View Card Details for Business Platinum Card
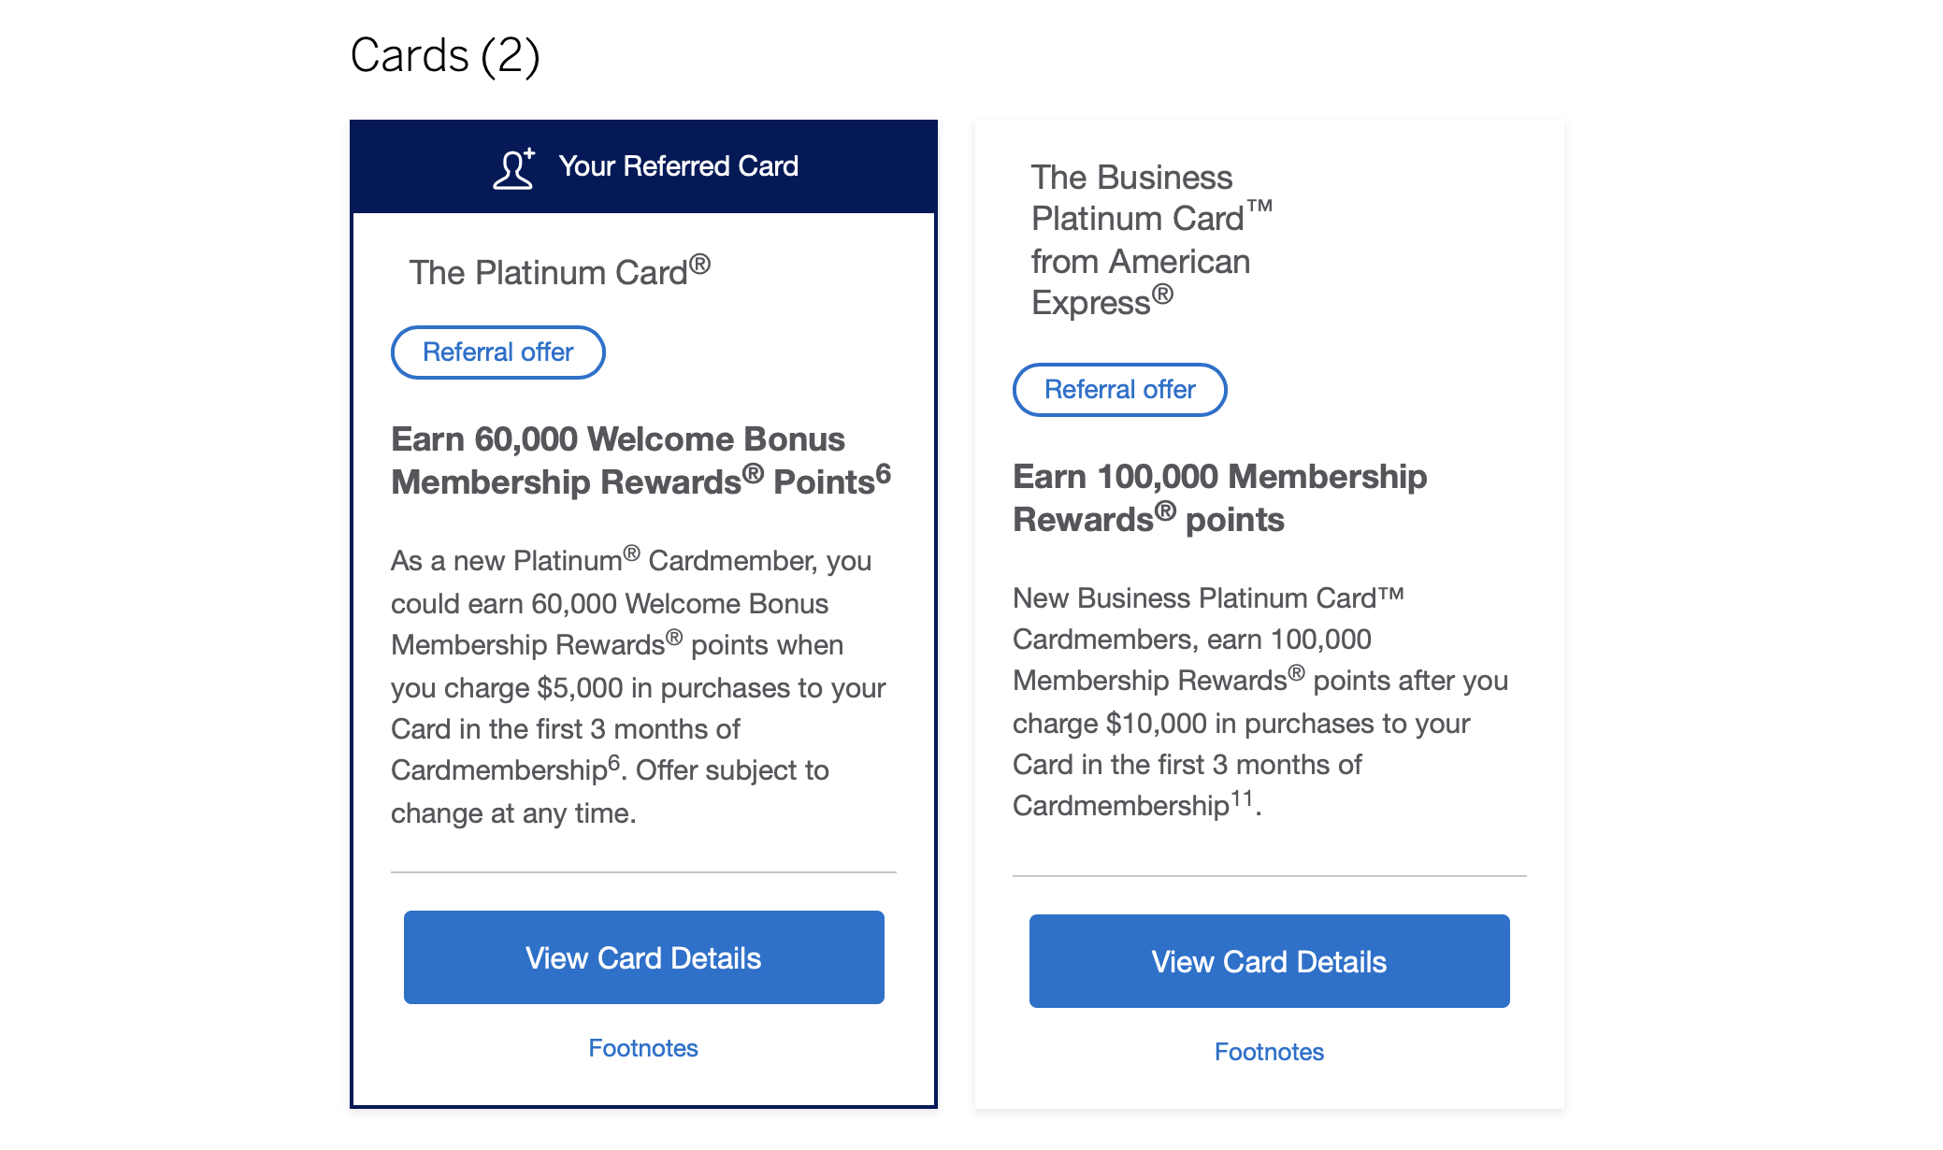The width and height of the screenshot is (1943, 1150). coord(1269,961)
